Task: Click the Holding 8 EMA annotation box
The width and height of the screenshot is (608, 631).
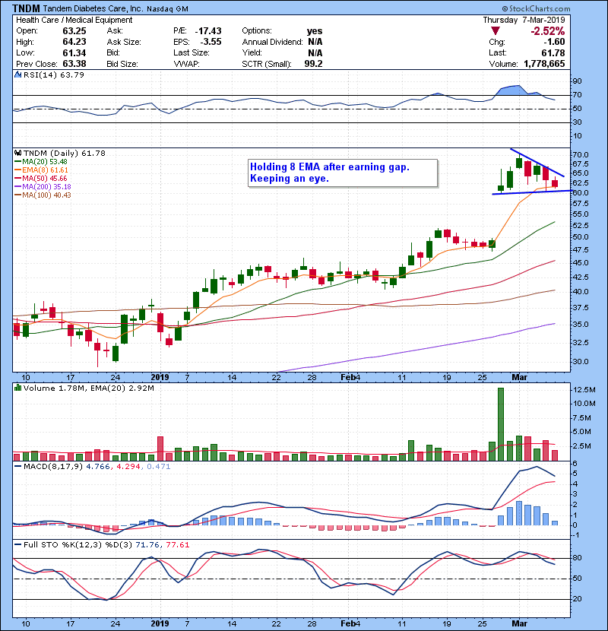Action: (343, 173)
